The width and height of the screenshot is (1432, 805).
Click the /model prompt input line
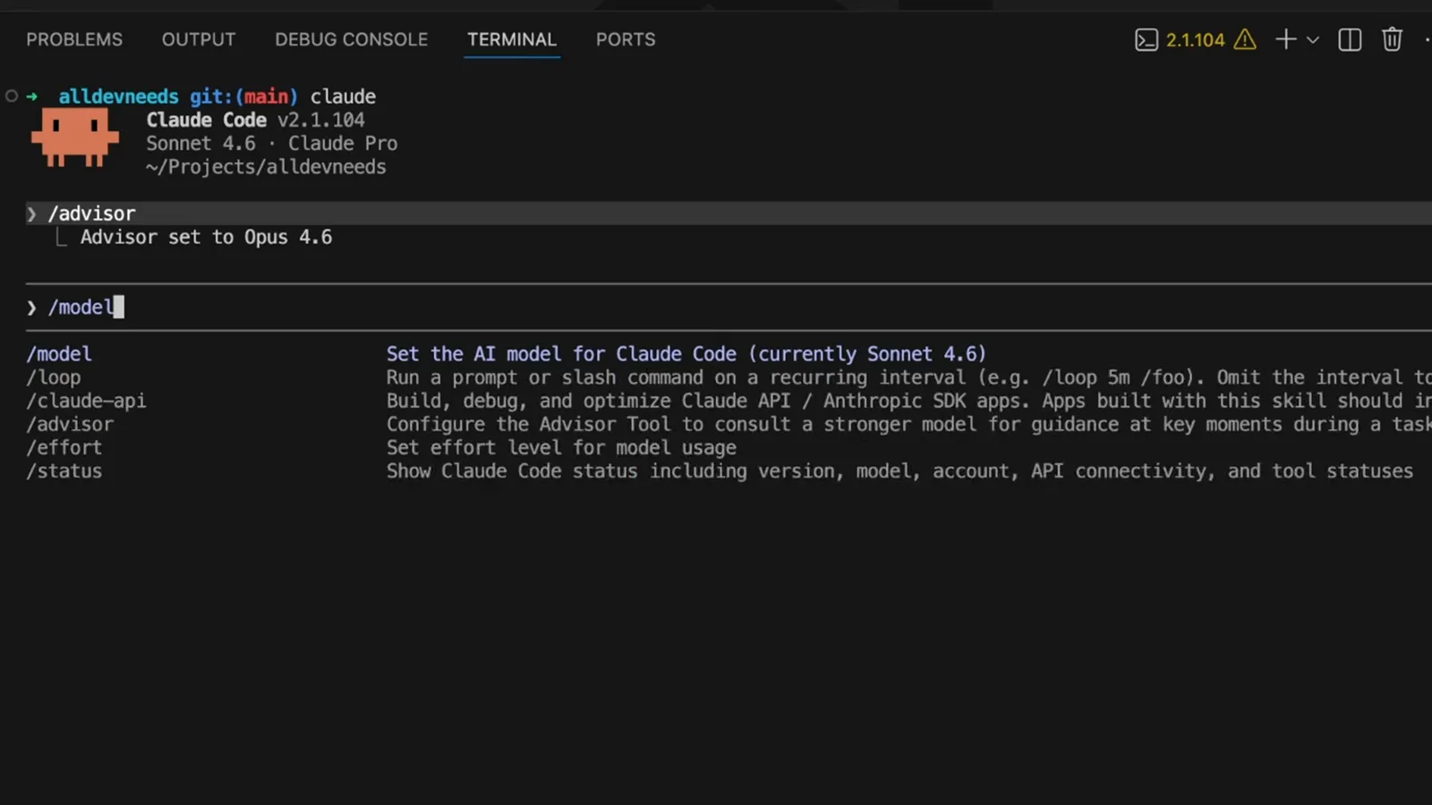click(x=729, y=307)
